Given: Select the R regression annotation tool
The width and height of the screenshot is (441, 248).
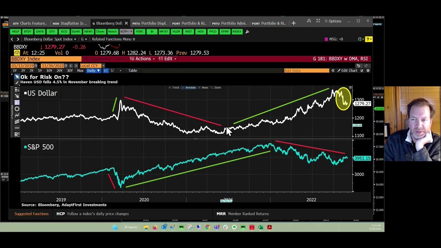Looking at the screenshot, I should click(x=17, y=134).
